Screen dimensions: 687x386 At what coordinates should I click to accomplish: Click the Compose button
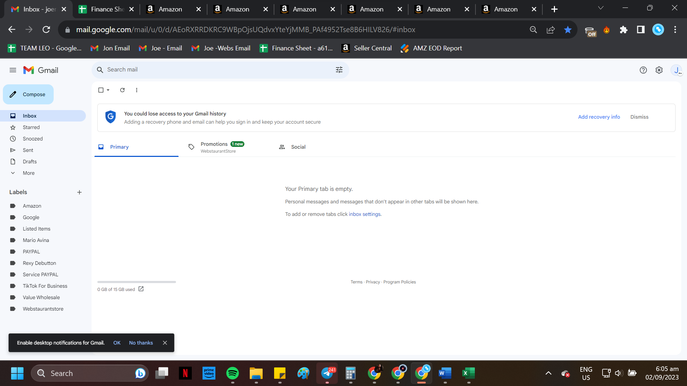28,94
